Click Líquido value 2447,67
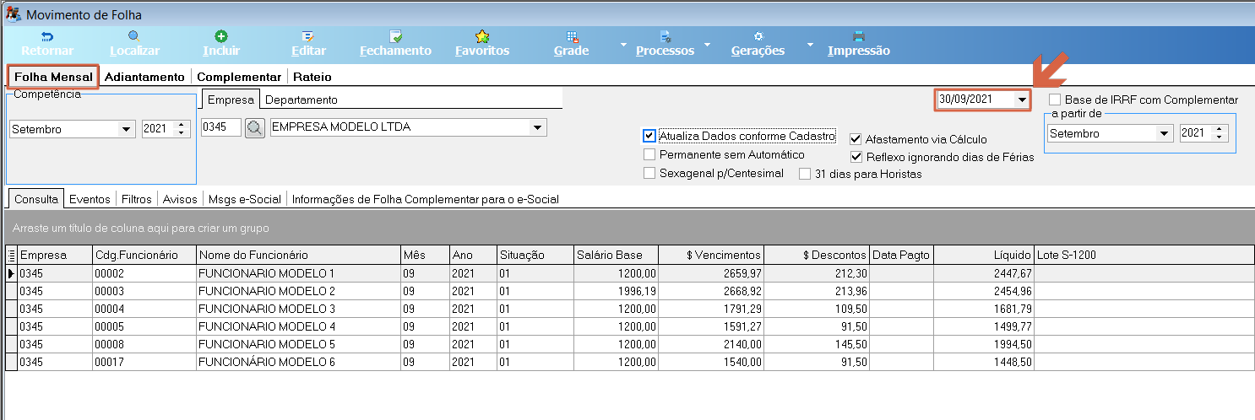The width and height of the screenshot is (1255, 420). (984, 273)
